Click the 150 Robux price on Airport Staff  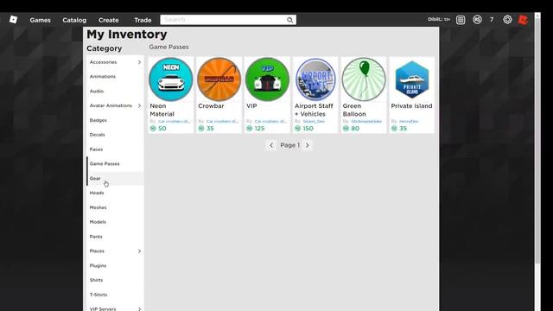308,129
